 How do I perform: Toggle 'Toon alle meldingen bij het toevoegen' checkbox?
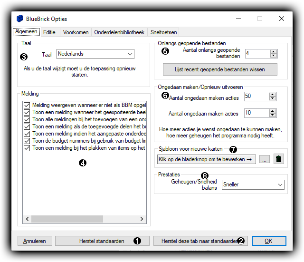pos(27,119)
